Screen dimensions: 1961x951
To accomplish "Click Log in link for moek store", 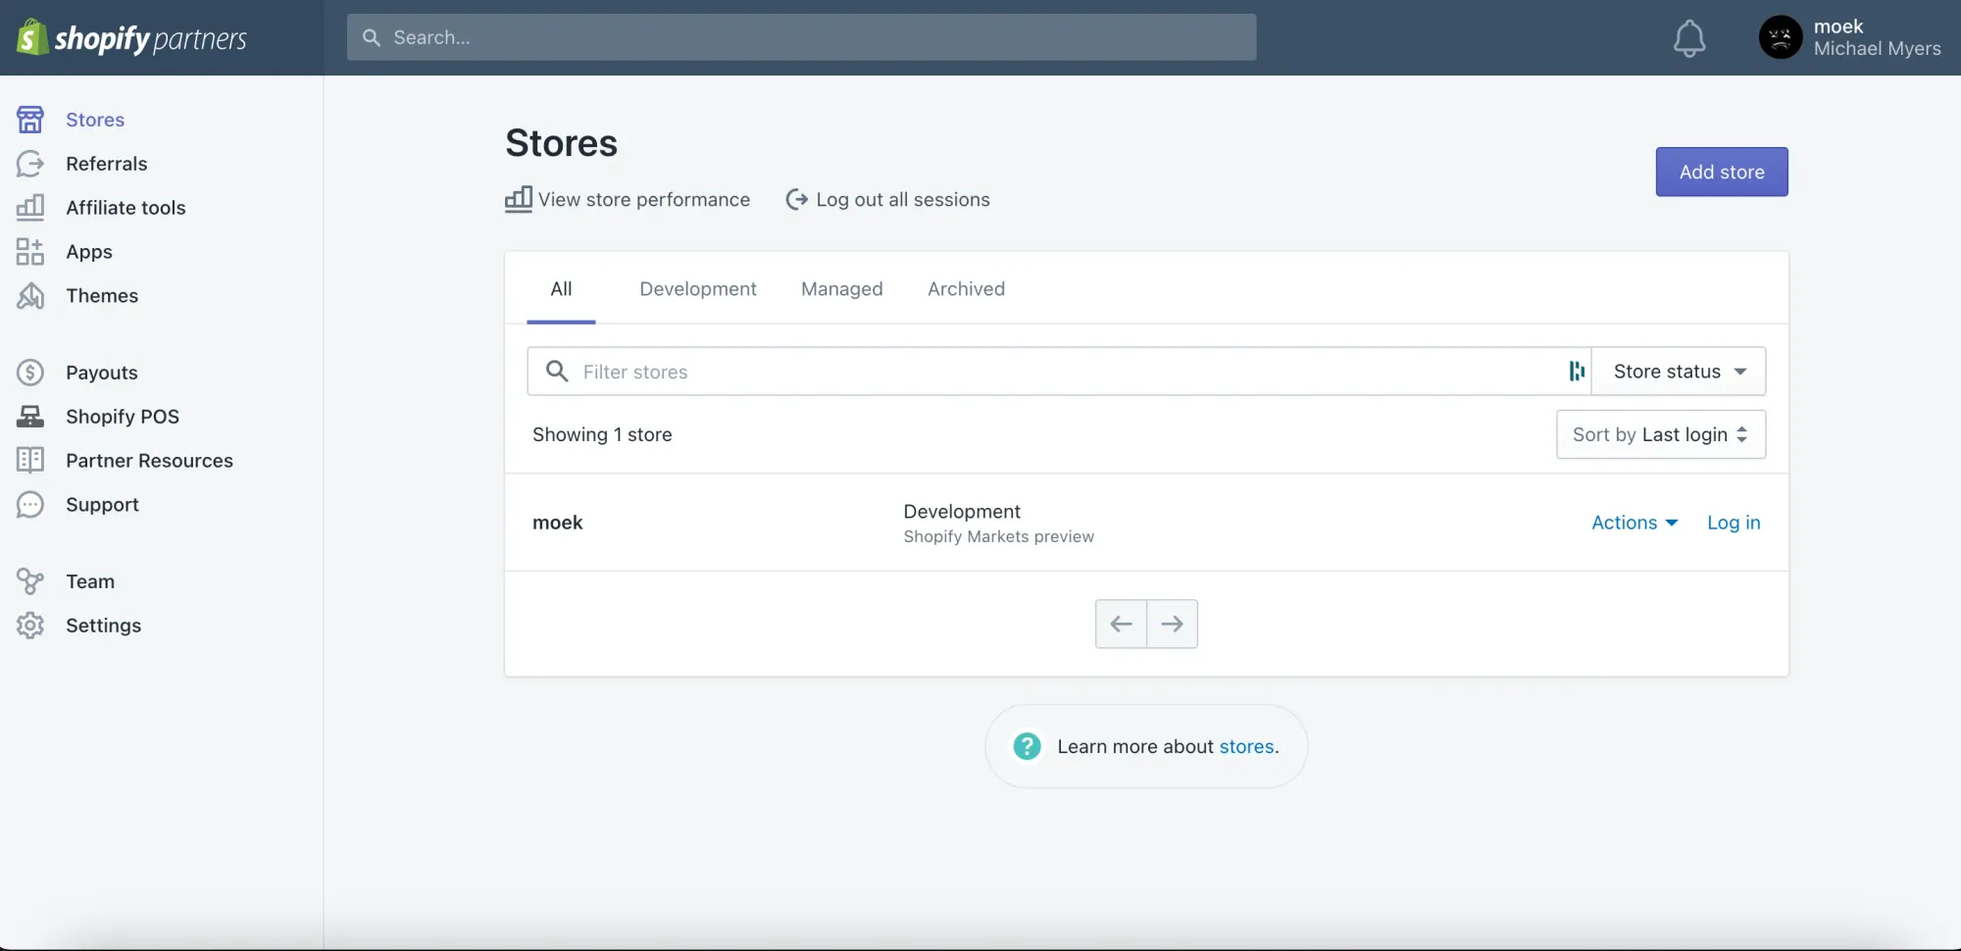I will pos(1734,523).
